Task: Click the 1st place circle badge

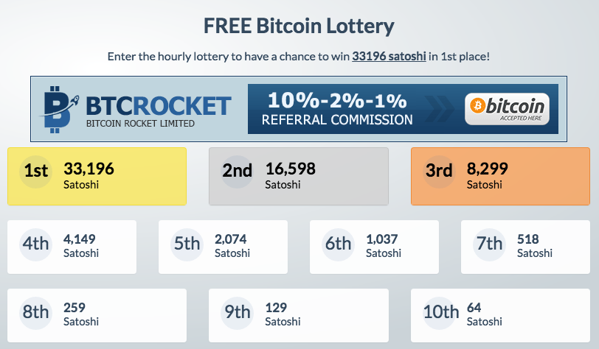Action: (36, 172)
